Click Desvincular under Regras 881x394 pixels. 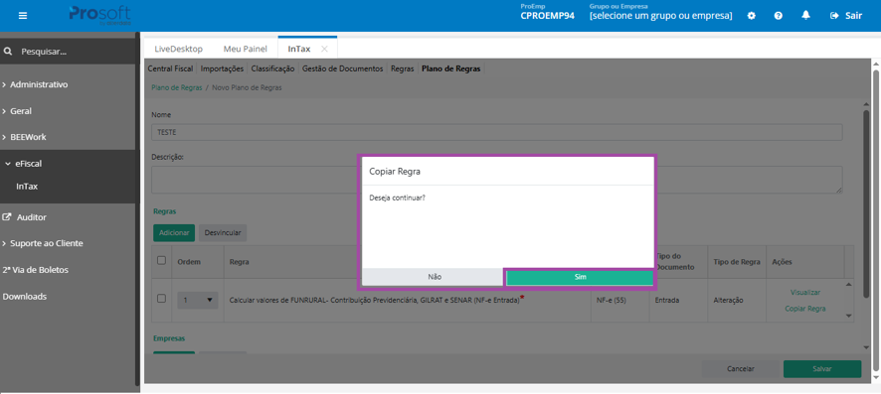point(223,232)
